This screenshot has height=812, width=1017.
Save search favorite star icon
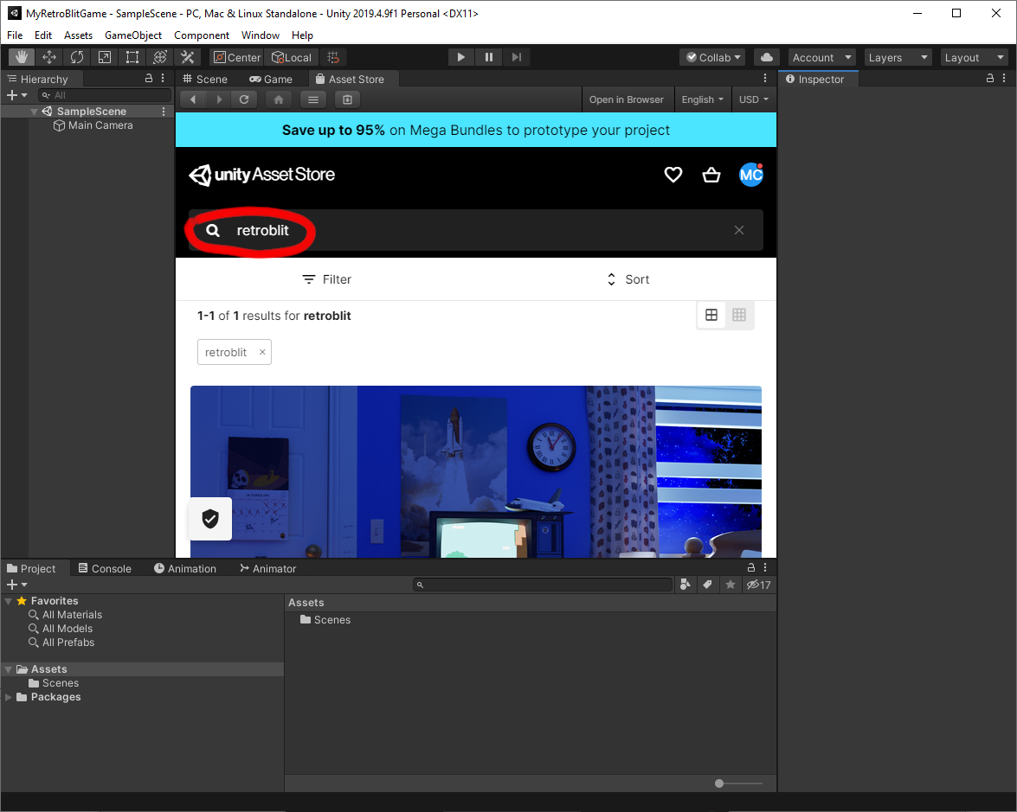pyautogui.click(x=731, y=585)
